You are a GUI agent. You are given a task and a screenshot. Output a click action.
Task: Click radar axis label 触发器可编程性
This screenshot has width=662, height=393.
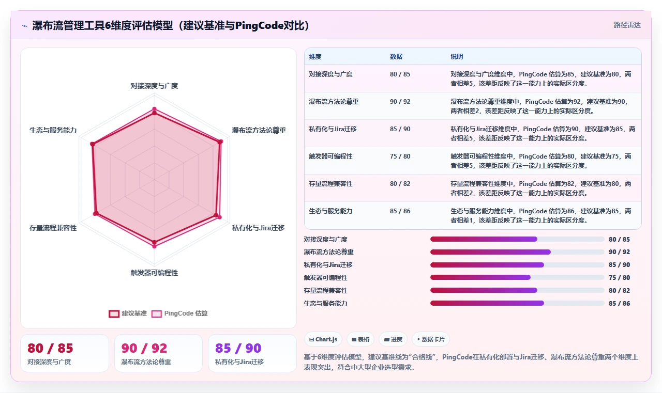154,273
